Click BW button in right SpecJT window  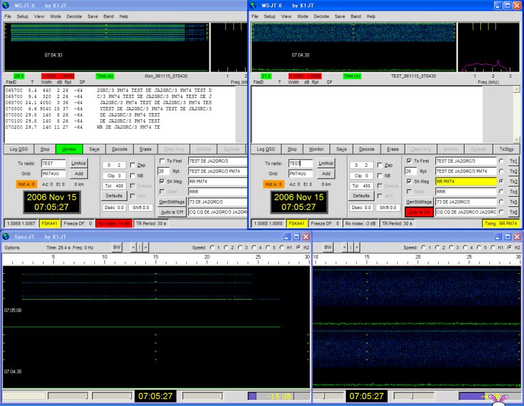point(327,247)
